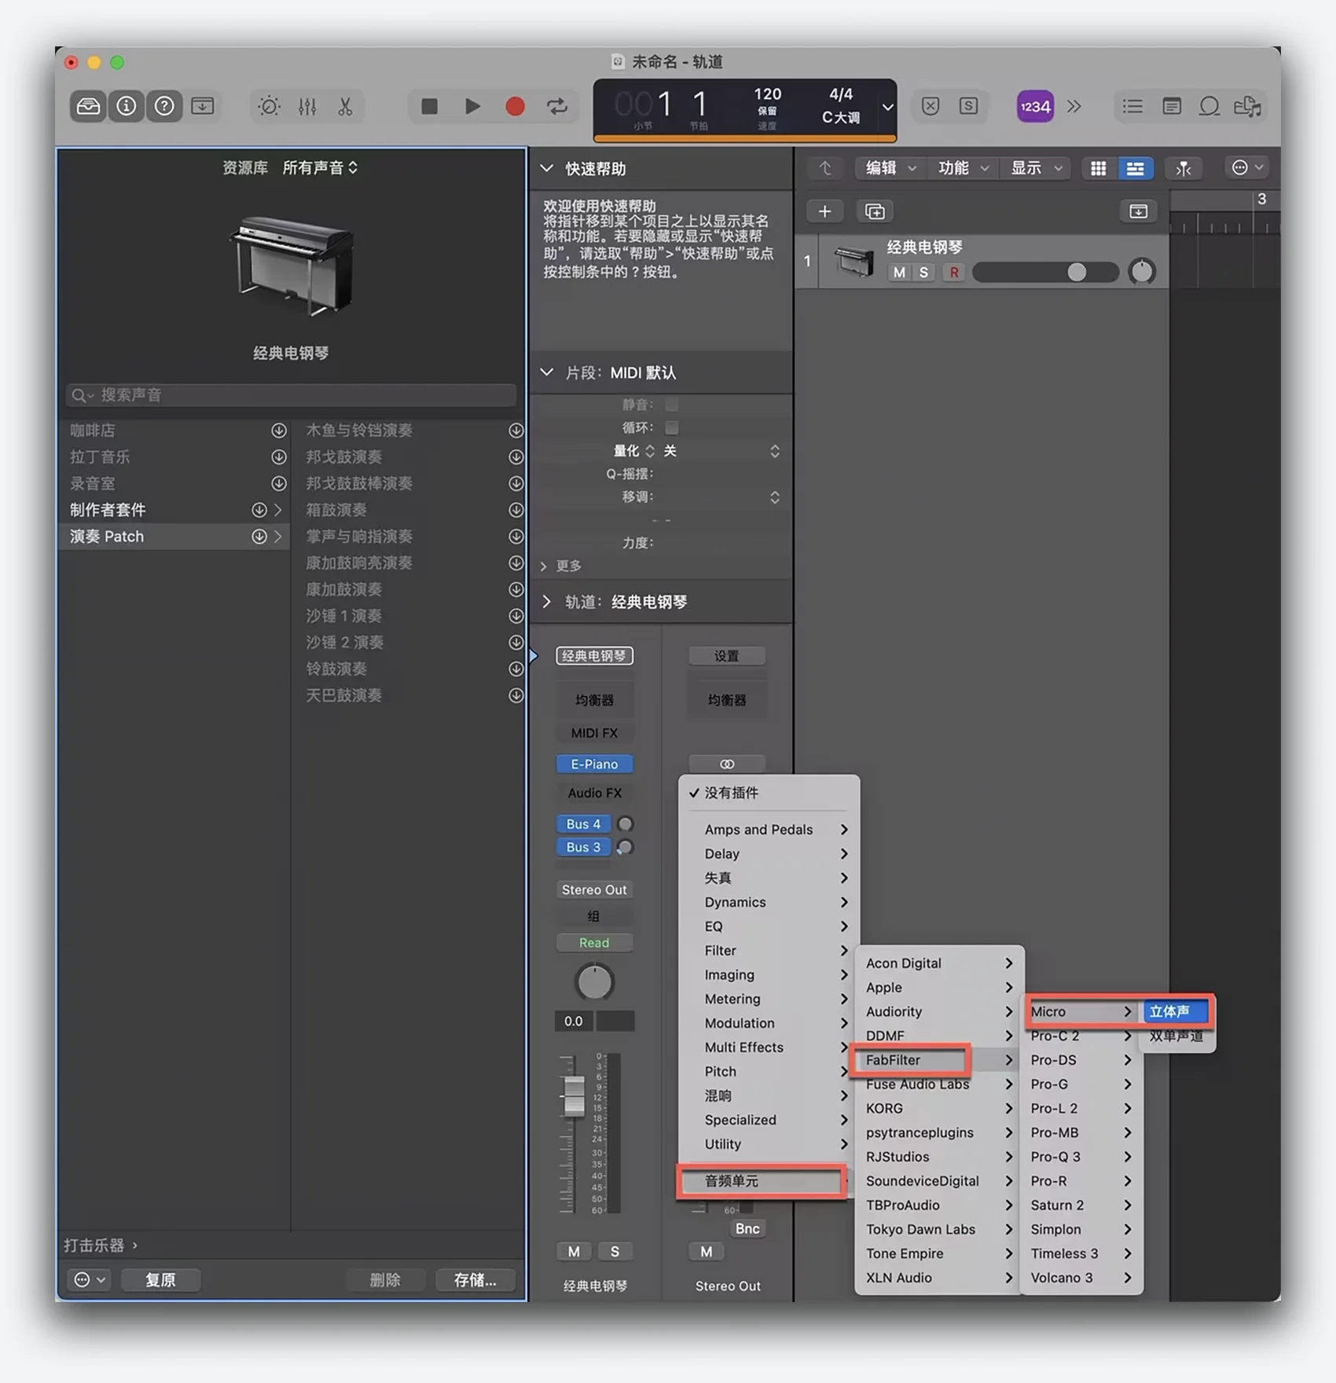Solo the 经典电钢琴 track header
1336x1383 pixels.
click(924, 272)
